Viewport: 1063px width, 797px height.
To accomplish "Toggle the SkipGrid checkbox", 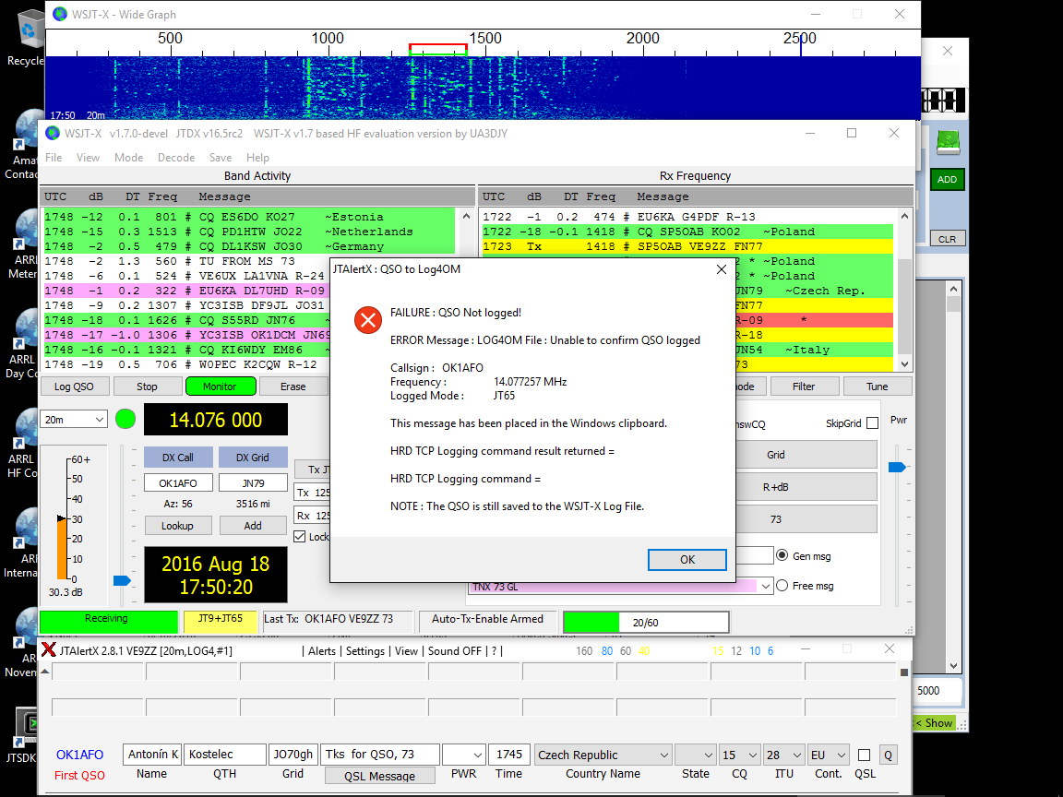I will coord(873,423).
